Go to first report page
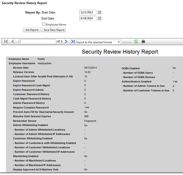The image size is (183, 175). [x=6, y=42]
